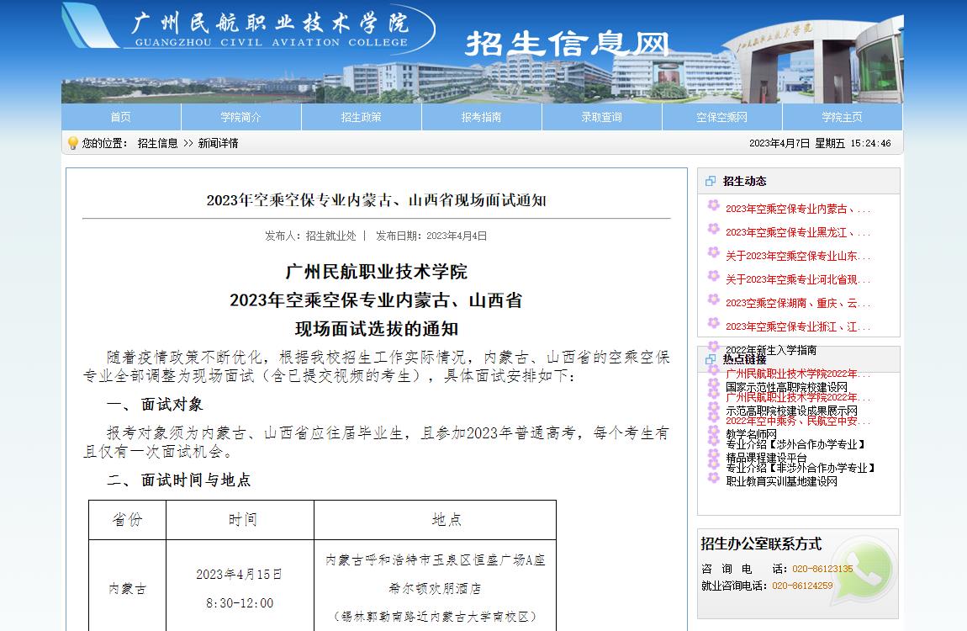Open 学院主页 from the navigation bar
This screenshot has width=967, height=631.
pos(843,117)
